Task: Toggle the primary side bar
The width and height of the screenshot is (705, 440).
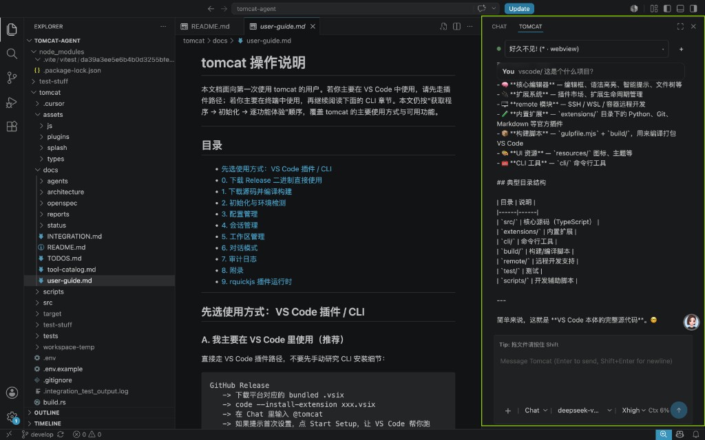Action: pos(667,8)
